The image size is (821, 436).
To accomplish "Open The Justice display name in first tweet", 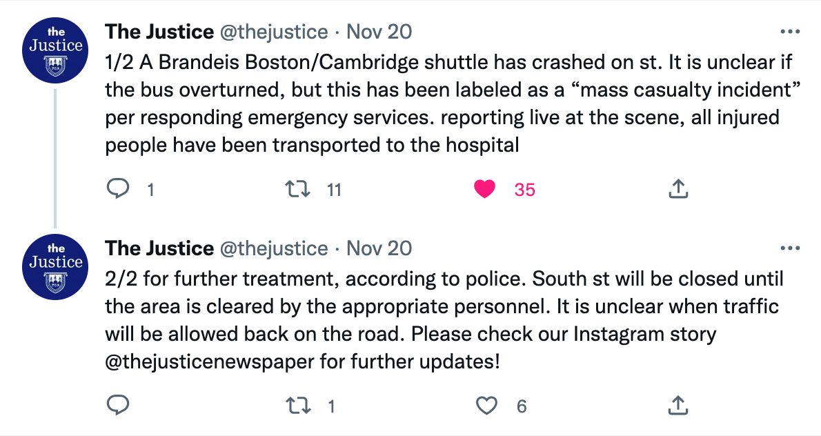I will pos(159,32).
